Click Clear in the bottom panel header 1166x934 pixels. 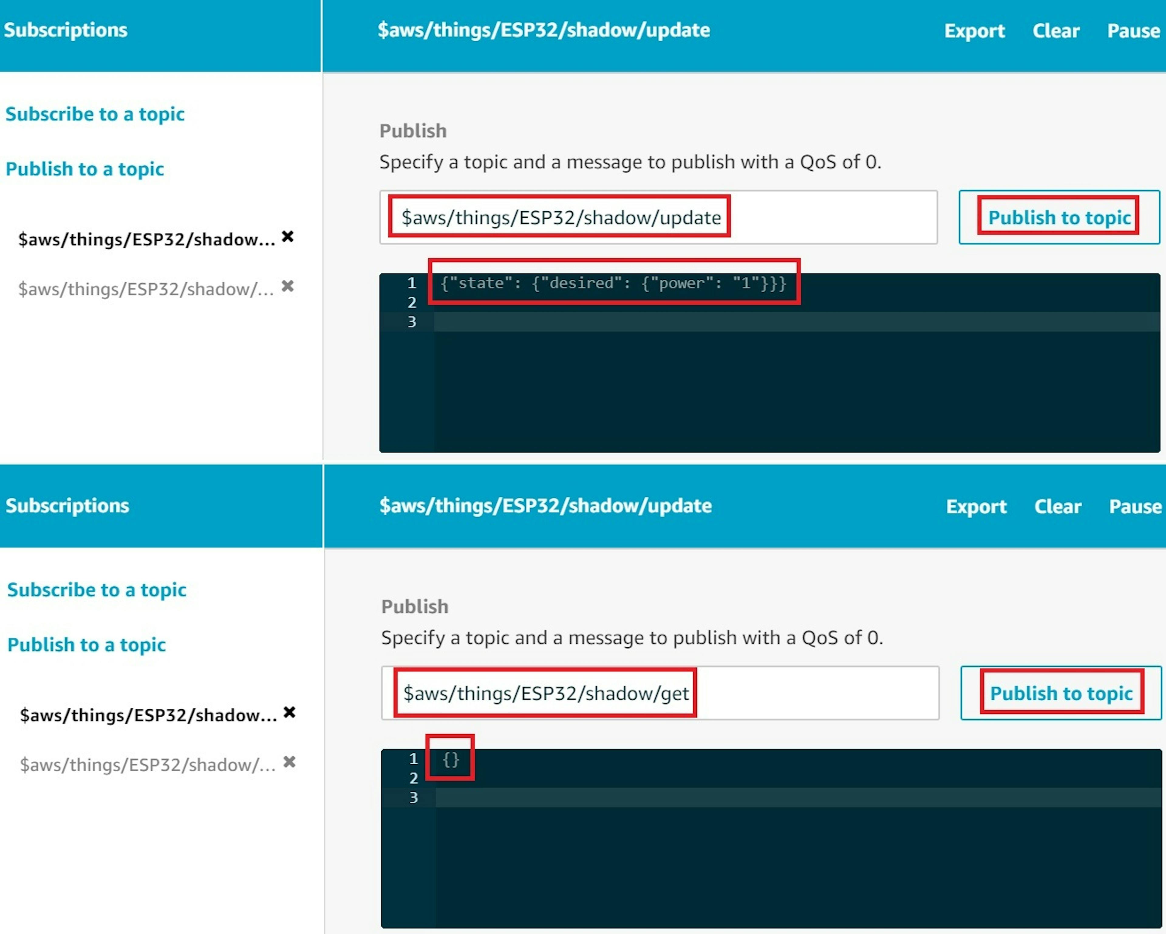(x=1058, y=507)
